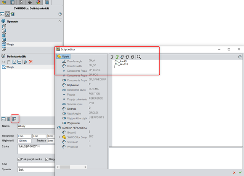Image resolution: width=244 pixels, height=176 pixels.
Task: Toggle the Punkty użytkownika checkbox
Action: 19,159
